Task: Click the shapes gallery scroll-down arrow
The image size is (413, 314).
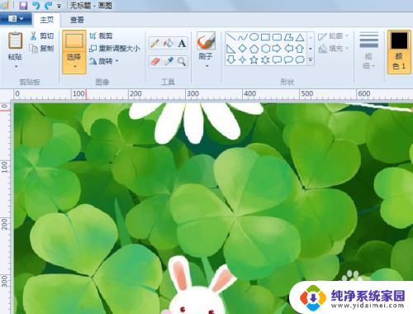Action: [311, 49]
